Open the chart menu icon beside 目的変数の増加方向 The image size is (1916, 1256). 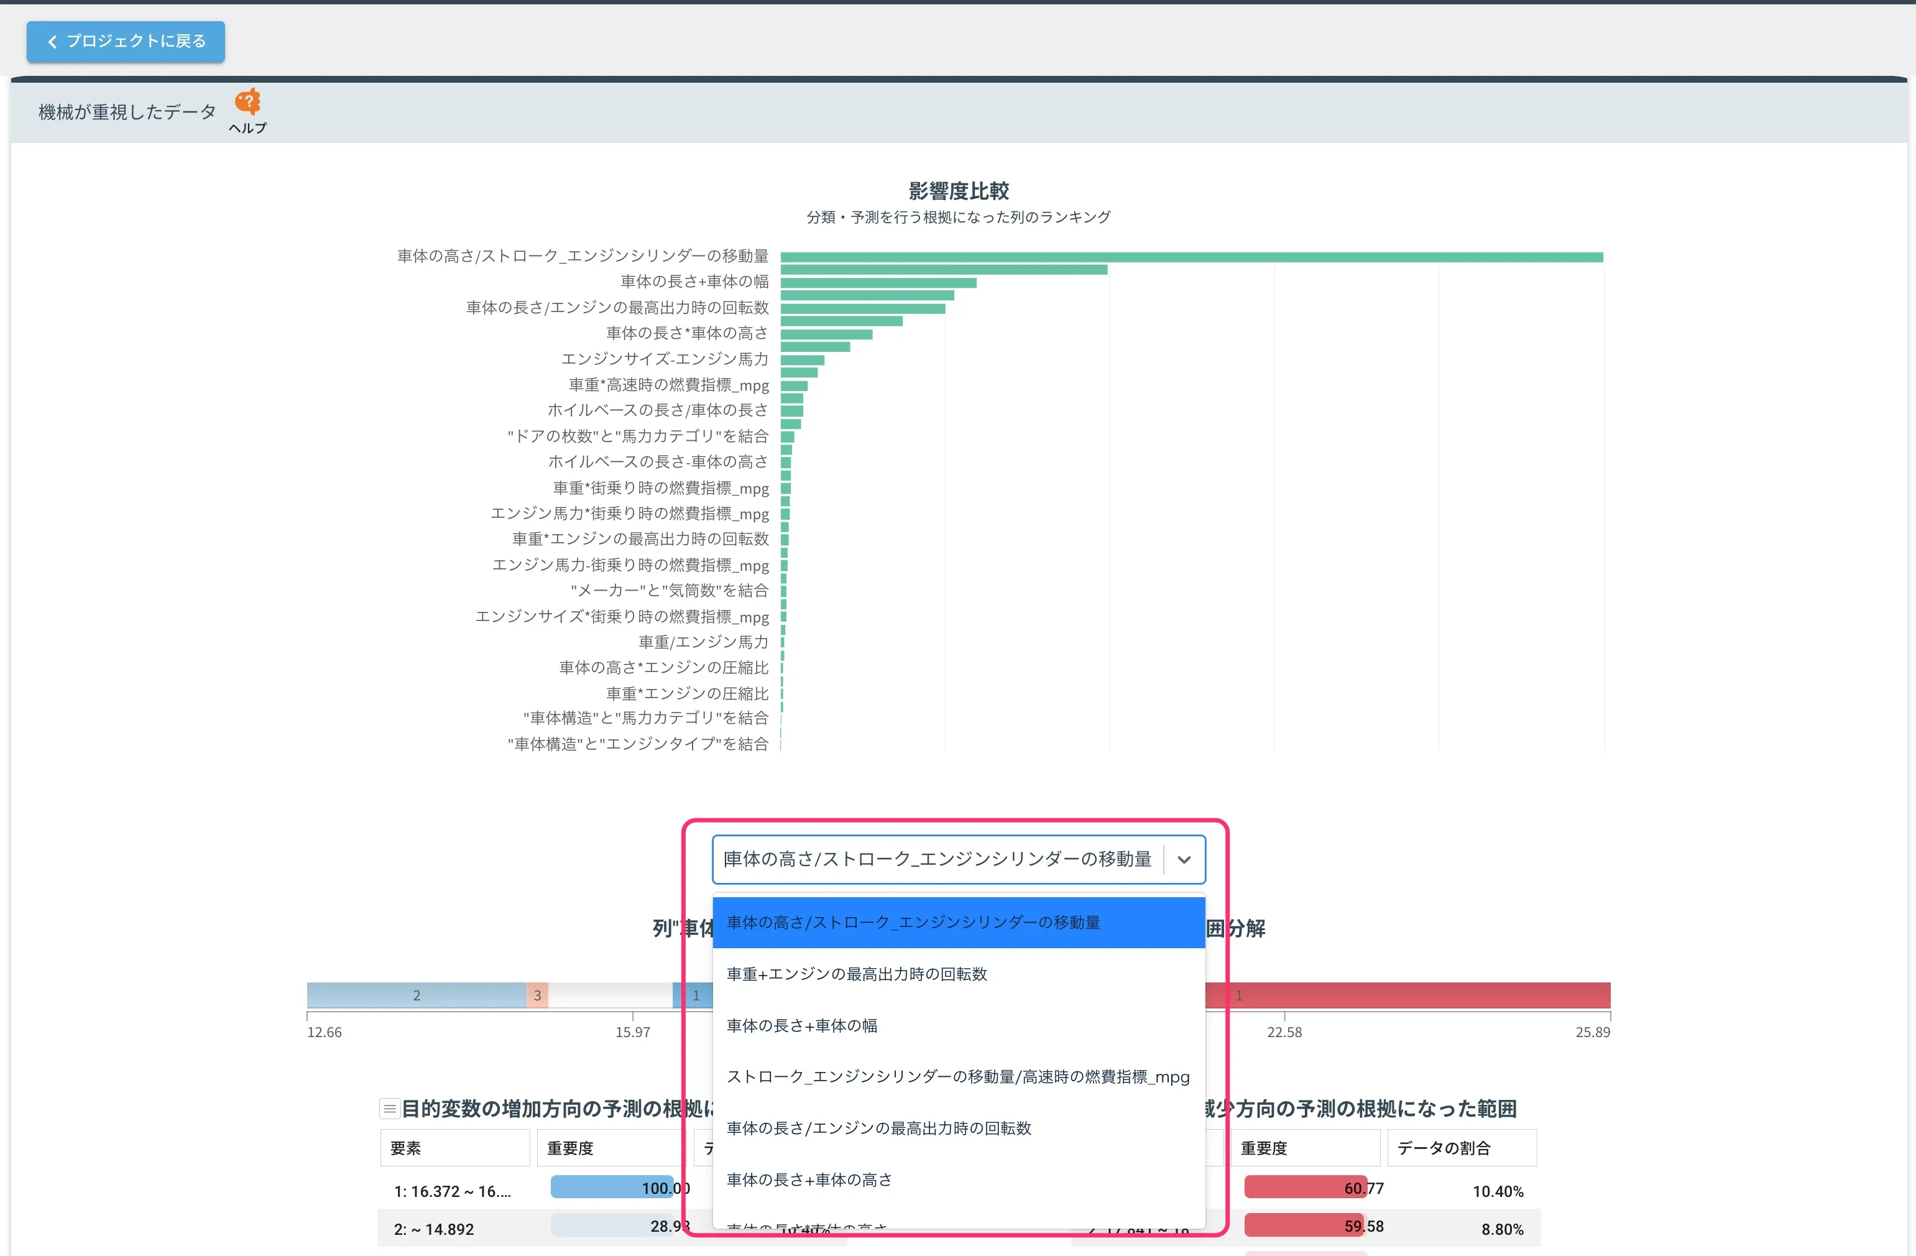point(390,1109)
